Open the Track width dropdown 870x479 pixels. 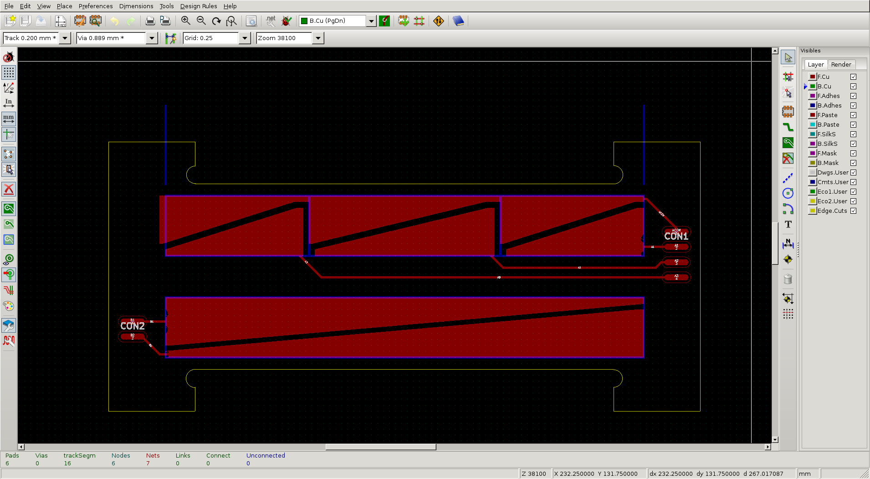pyautogui.click(x=65, y=38)
